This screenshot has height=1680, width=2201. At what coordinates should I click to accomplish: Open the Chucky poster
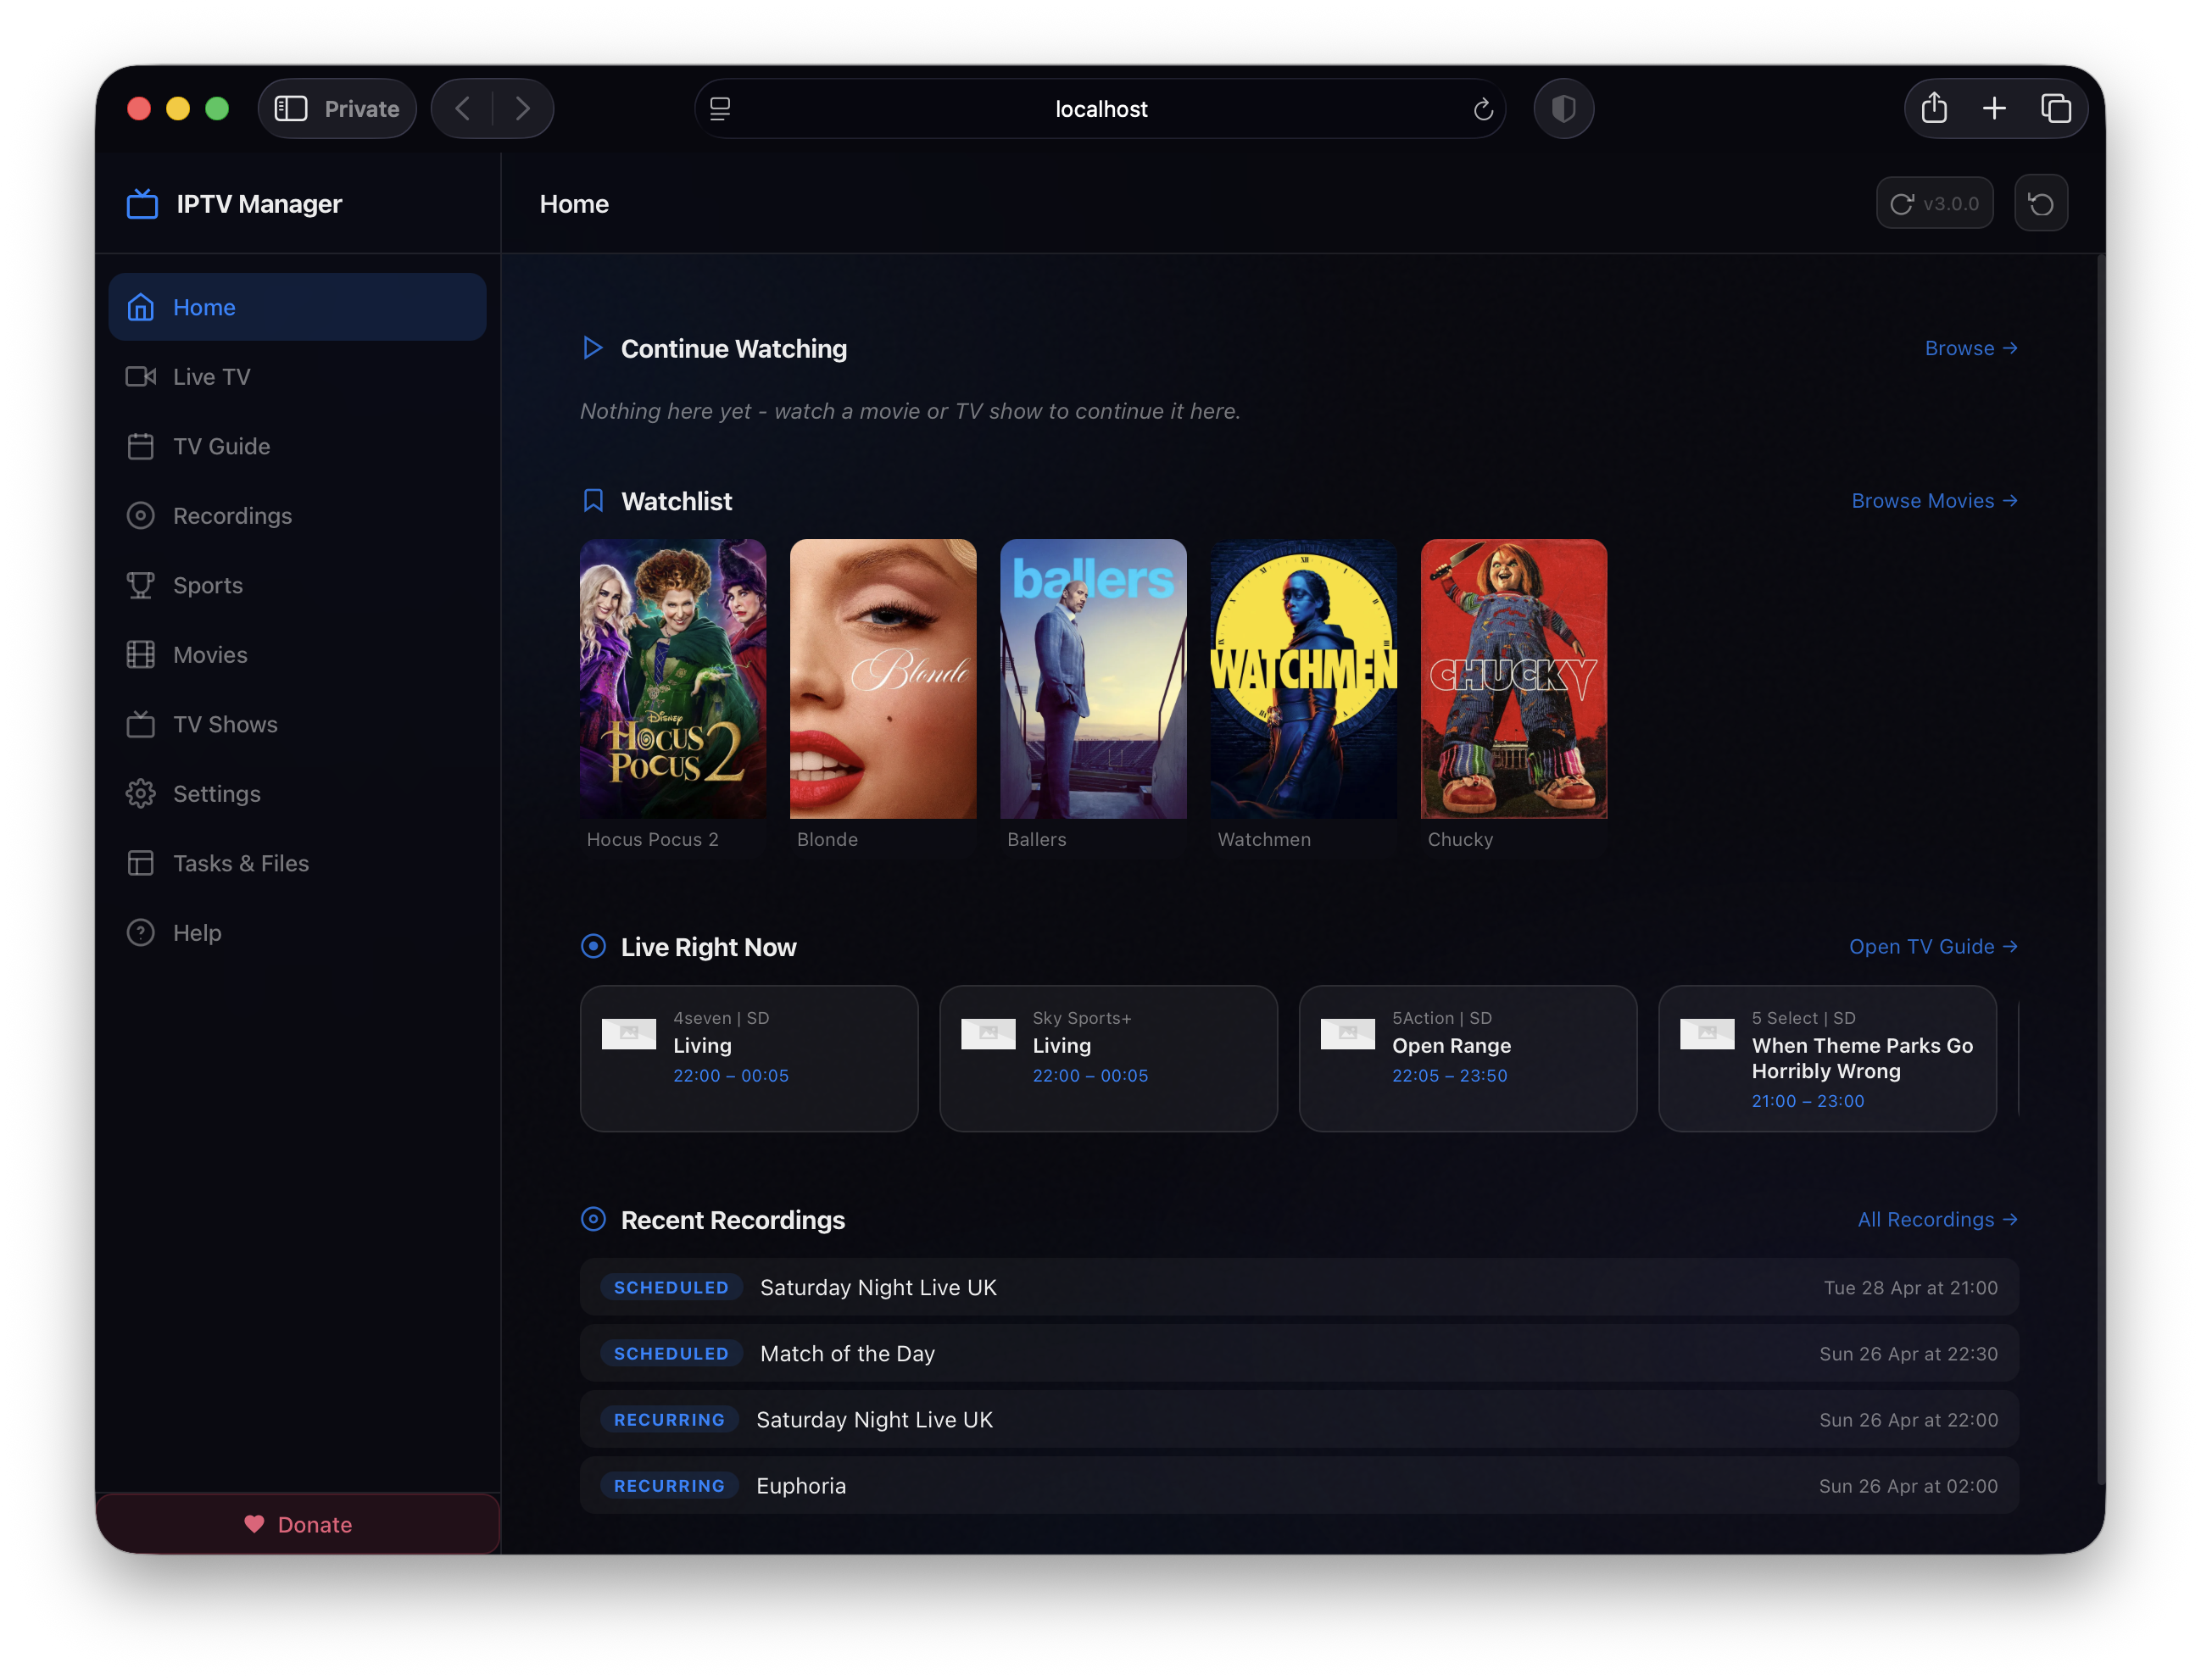point(1514,680)
